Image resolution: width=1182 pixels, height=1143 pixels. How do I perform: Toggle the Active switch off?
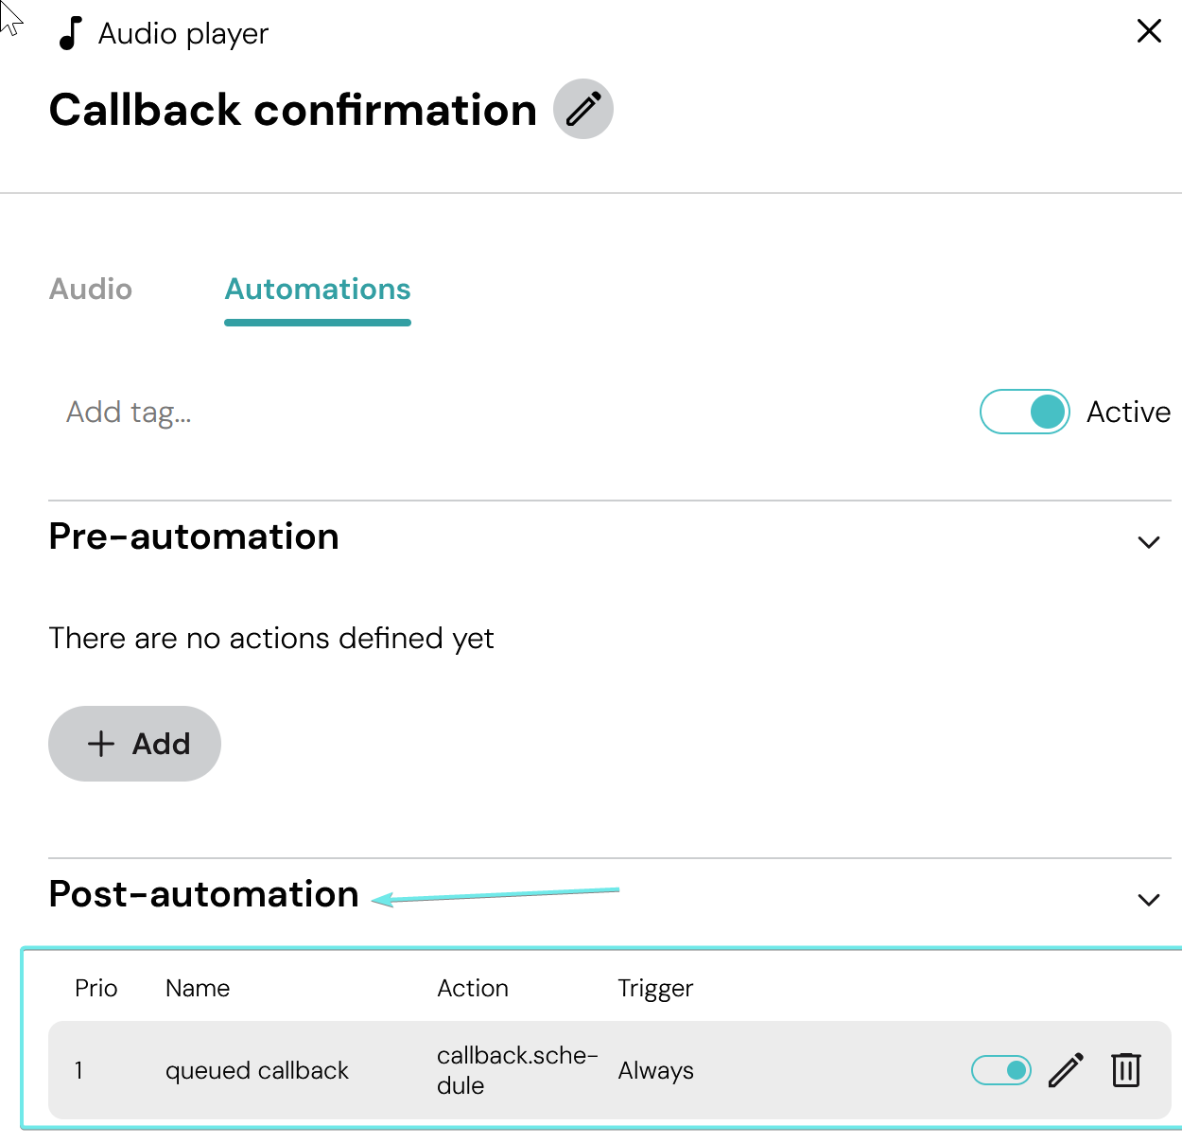tap(1025, 412)
